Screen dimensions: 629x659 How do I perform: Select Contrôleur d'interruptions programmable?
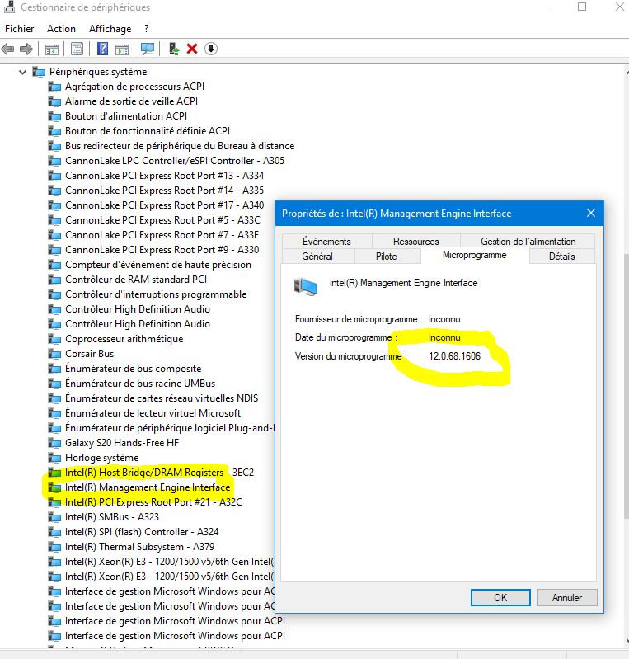point(156,294)
